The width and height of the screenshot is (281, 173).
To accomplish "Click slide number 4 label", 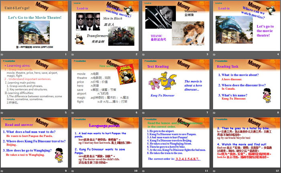I will click(x=278, y=54).
